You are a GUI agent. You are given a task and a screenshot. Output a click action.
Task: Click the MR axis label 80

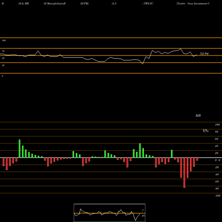[217, 132]
